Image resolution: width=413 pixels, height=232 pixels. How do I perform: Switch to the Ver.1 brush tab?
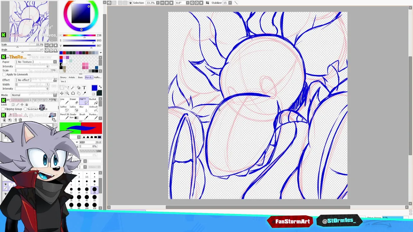[63, 81]
